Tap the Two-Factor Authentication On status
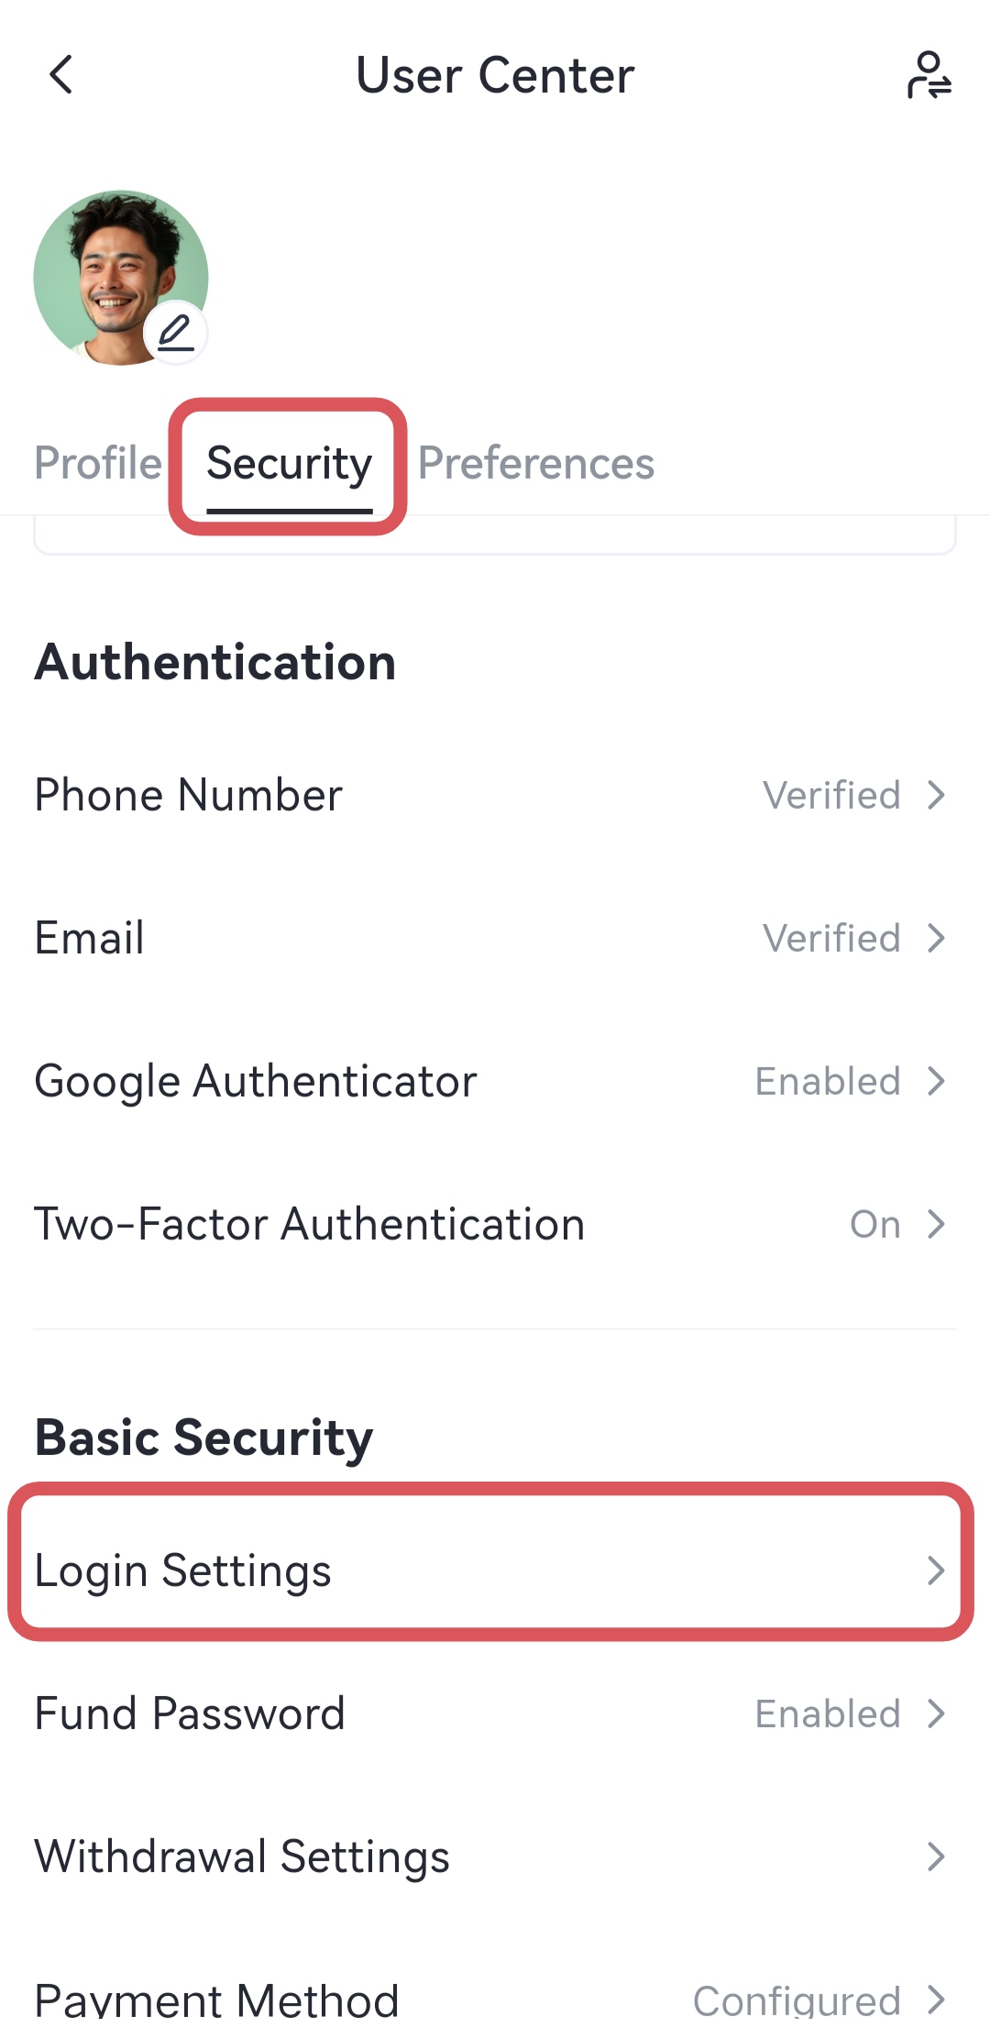990x2039 pixels. point(874,1224)
